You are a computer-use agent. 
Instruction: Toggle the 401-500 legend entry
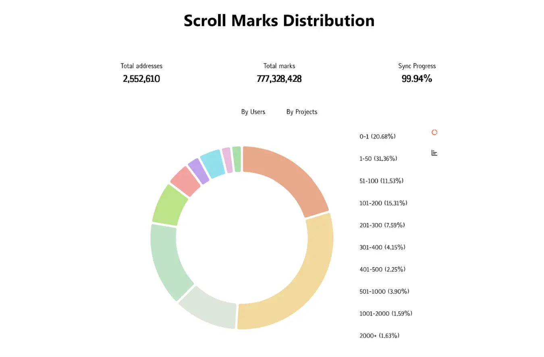382,269
